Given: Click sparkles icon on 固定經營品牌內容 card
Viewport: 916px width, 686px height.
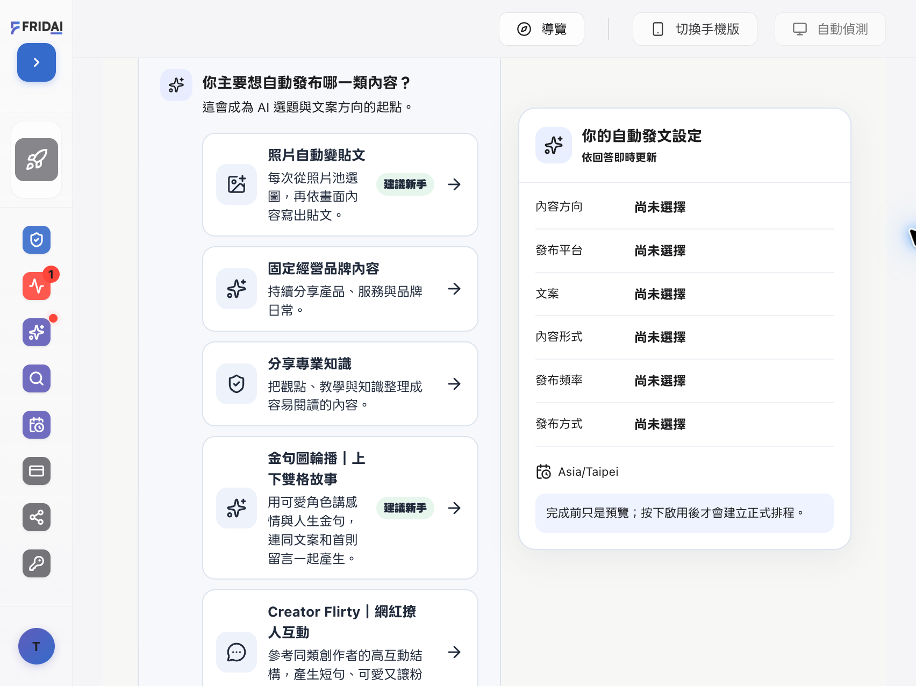Looking at the screenshot, I should pos(237,289).
